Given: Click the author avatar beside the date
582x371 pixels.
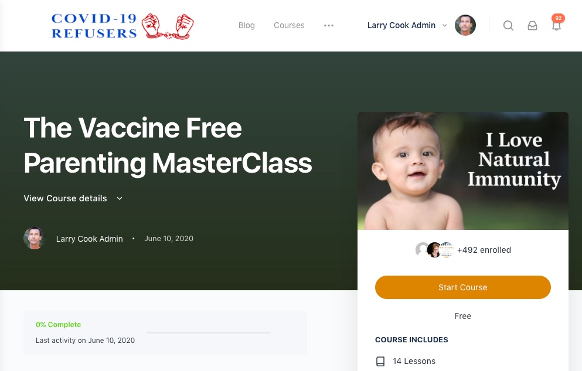Looking at the screenshot, I should click(x=34, y=238).
